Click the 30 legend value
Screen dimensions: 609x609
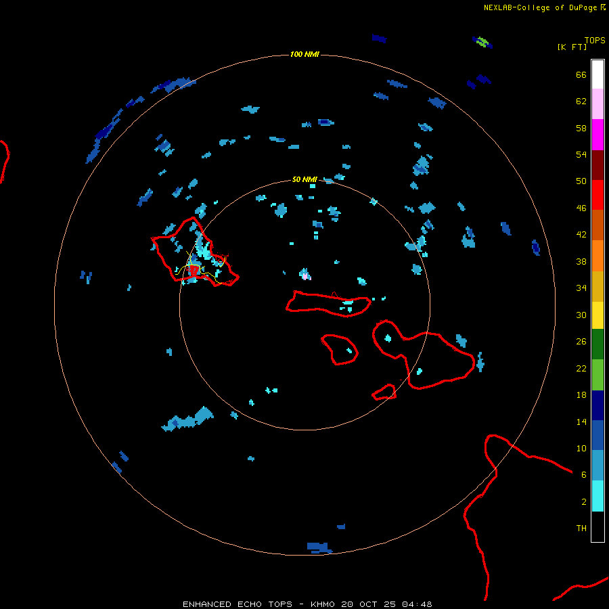[581, 315]
